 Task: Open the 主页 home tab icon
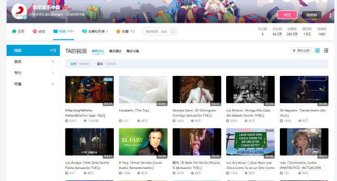pyautogui.click(x=14, y=31)
